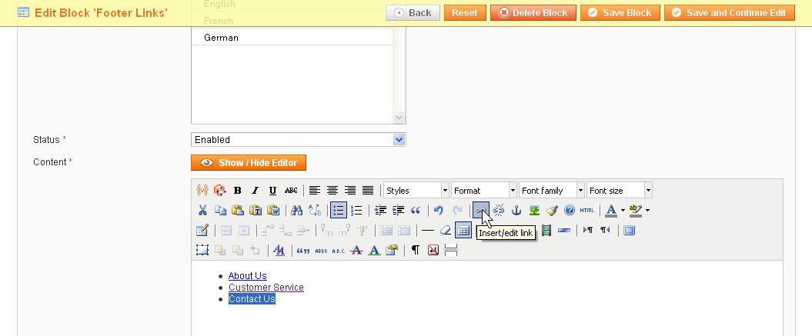Open the Font size dropdown
Viewport: 812px width, 336px height.
click(620, 190)
